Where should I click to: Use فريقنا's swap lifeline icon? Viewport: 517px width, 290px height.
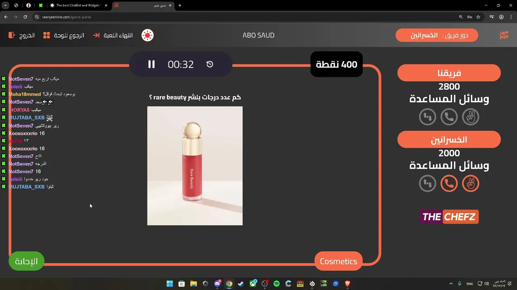(x=428, y=117)
